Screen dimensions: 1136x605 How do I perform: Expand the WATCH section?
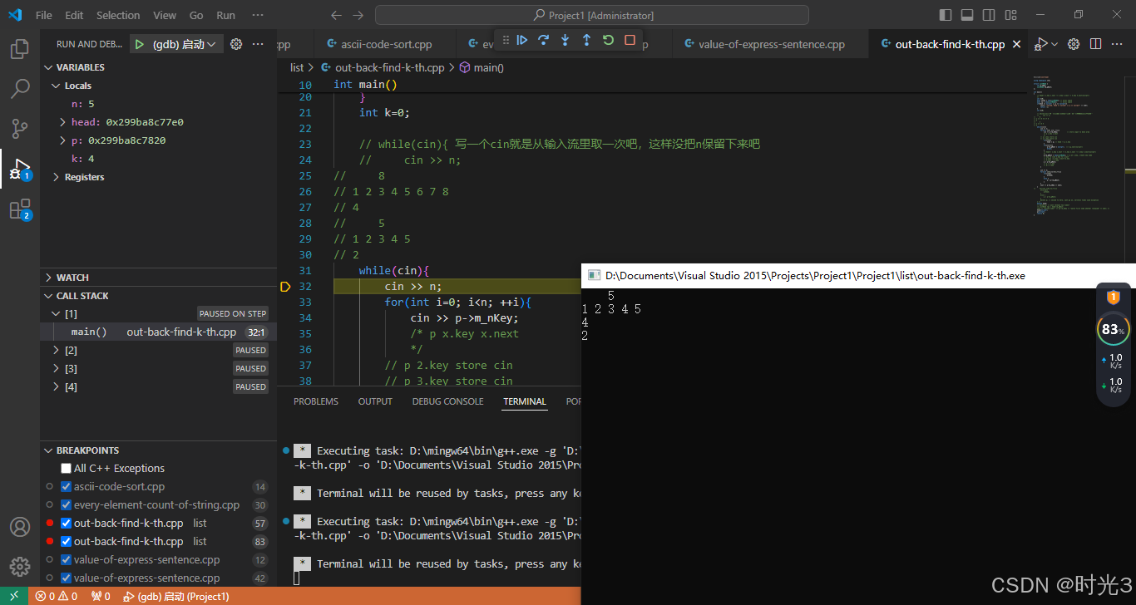pos(158,278)
